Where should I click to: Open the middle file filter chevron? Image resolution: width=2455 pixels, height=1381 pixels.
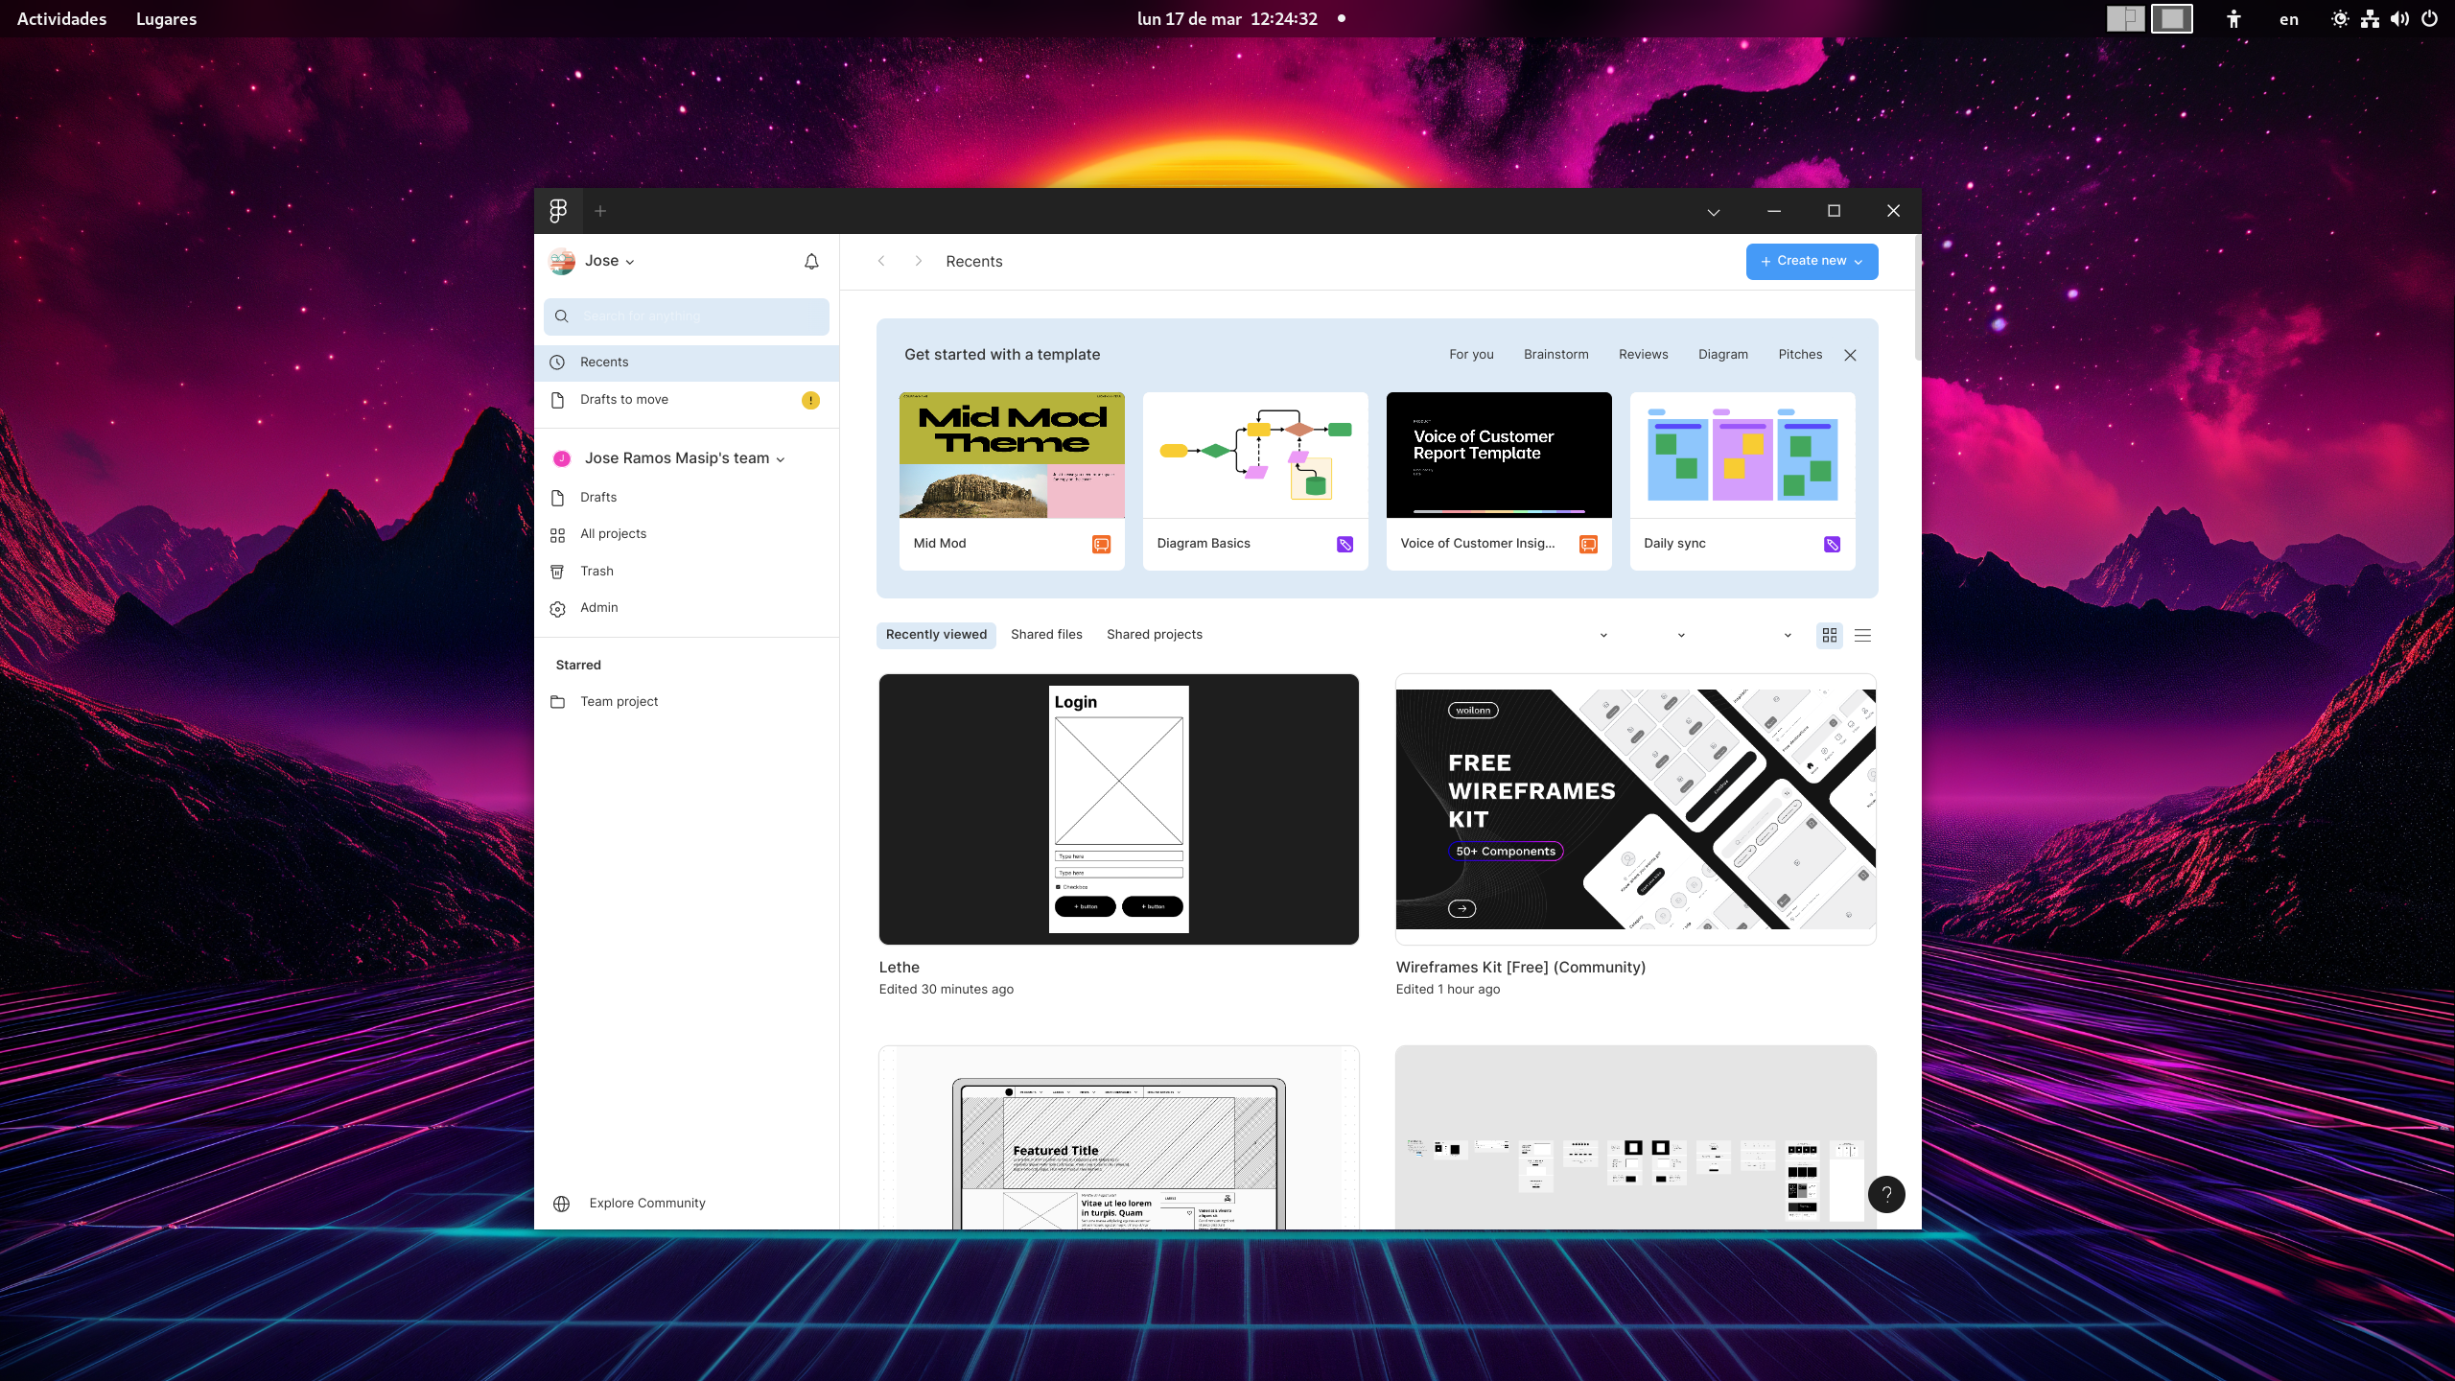click(1681, 635)
